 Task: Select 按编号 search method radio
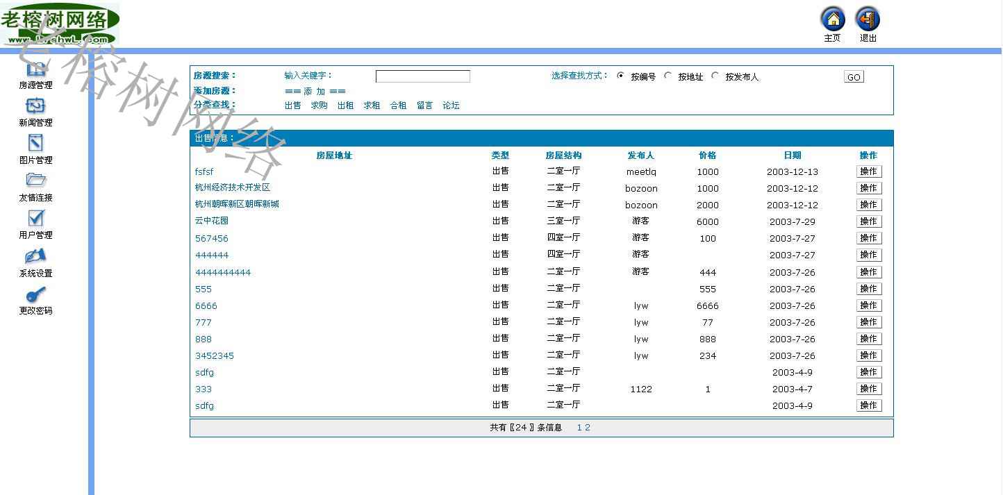620,76
